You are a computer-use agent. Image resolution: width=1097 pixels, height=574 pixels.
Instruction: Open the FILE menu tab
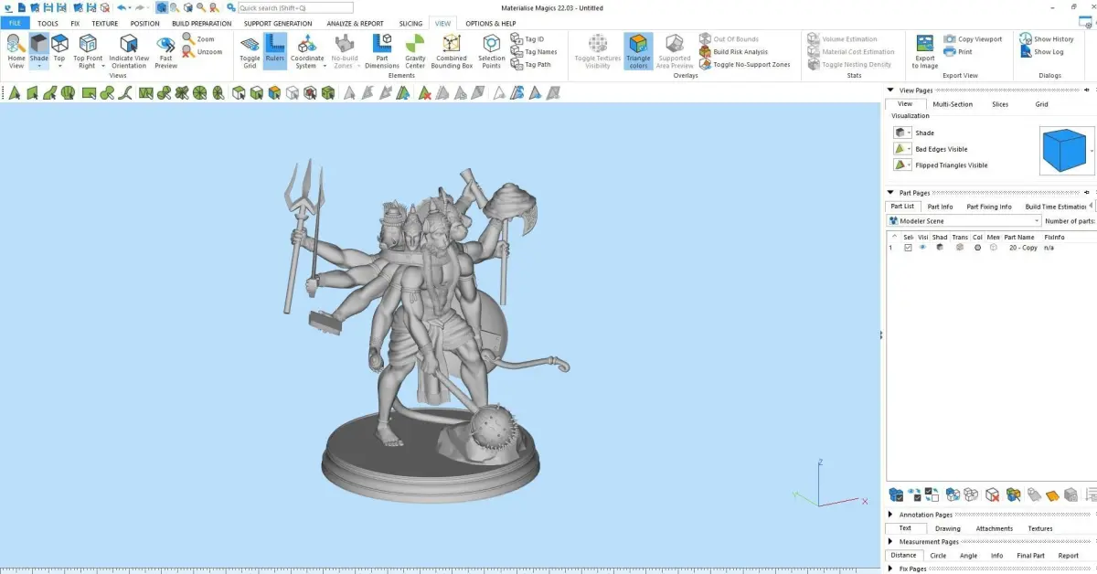click(x=15, y=23)
